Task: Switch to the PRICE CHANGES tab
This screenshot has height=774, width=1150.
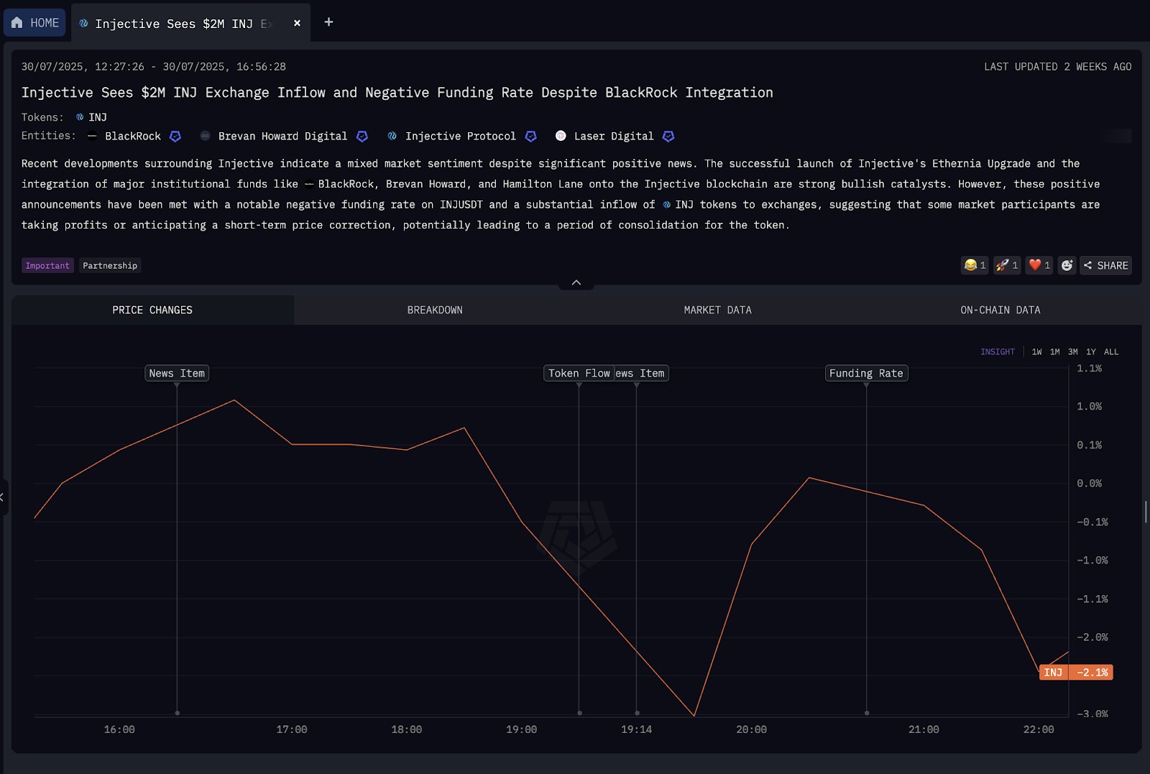Action: point(152,310)
